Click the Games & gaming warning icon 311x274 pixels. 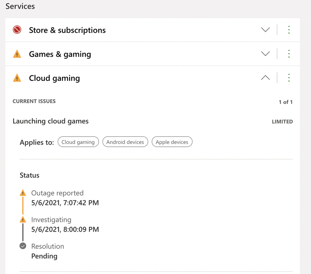(17, 54)
